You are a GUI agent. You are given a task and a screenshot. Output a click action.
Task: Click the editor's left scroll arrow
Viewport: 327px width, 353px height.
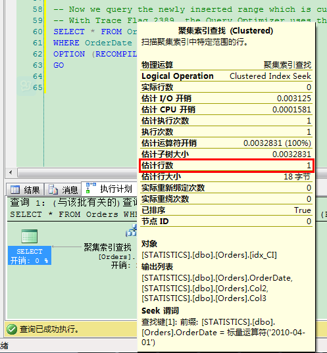11,173
